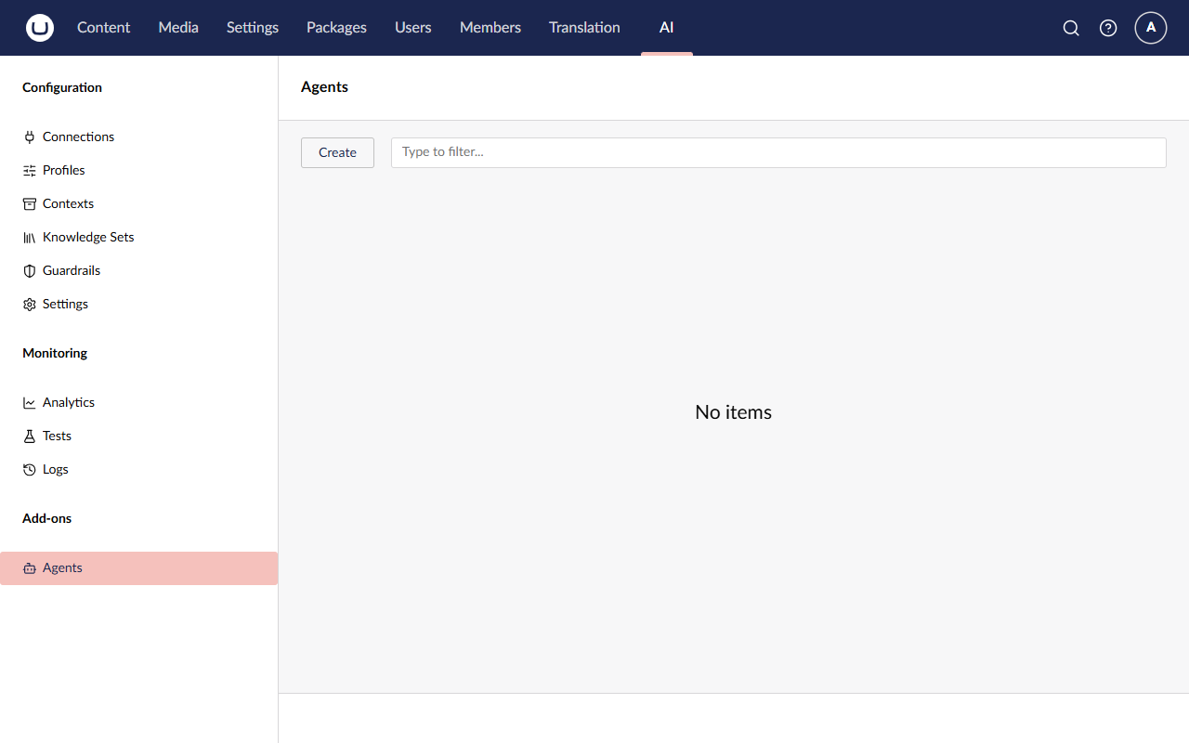Open the Packages section
The width and height of the screenshot is (1189, 743).
(x=336, y=28)
